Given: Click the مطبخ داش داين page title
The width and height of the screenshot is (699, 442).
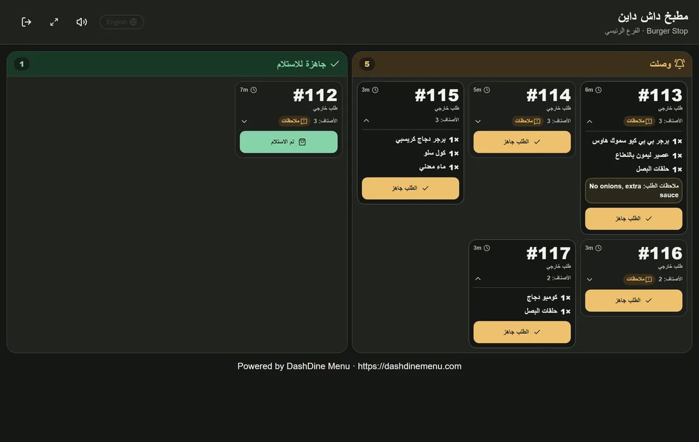Looking at the screenshot, I should click(653, 16).
